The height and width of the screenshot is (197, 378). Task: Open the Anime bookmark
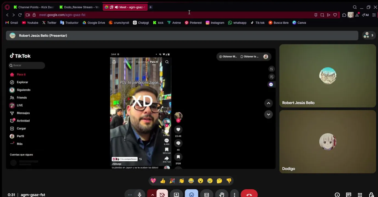pyautogui.click(x=174, y=23)
